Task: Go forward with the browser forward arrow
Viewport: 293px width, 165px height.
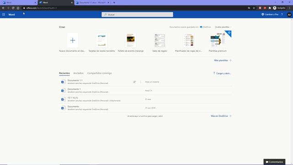Action: [8, 8]
